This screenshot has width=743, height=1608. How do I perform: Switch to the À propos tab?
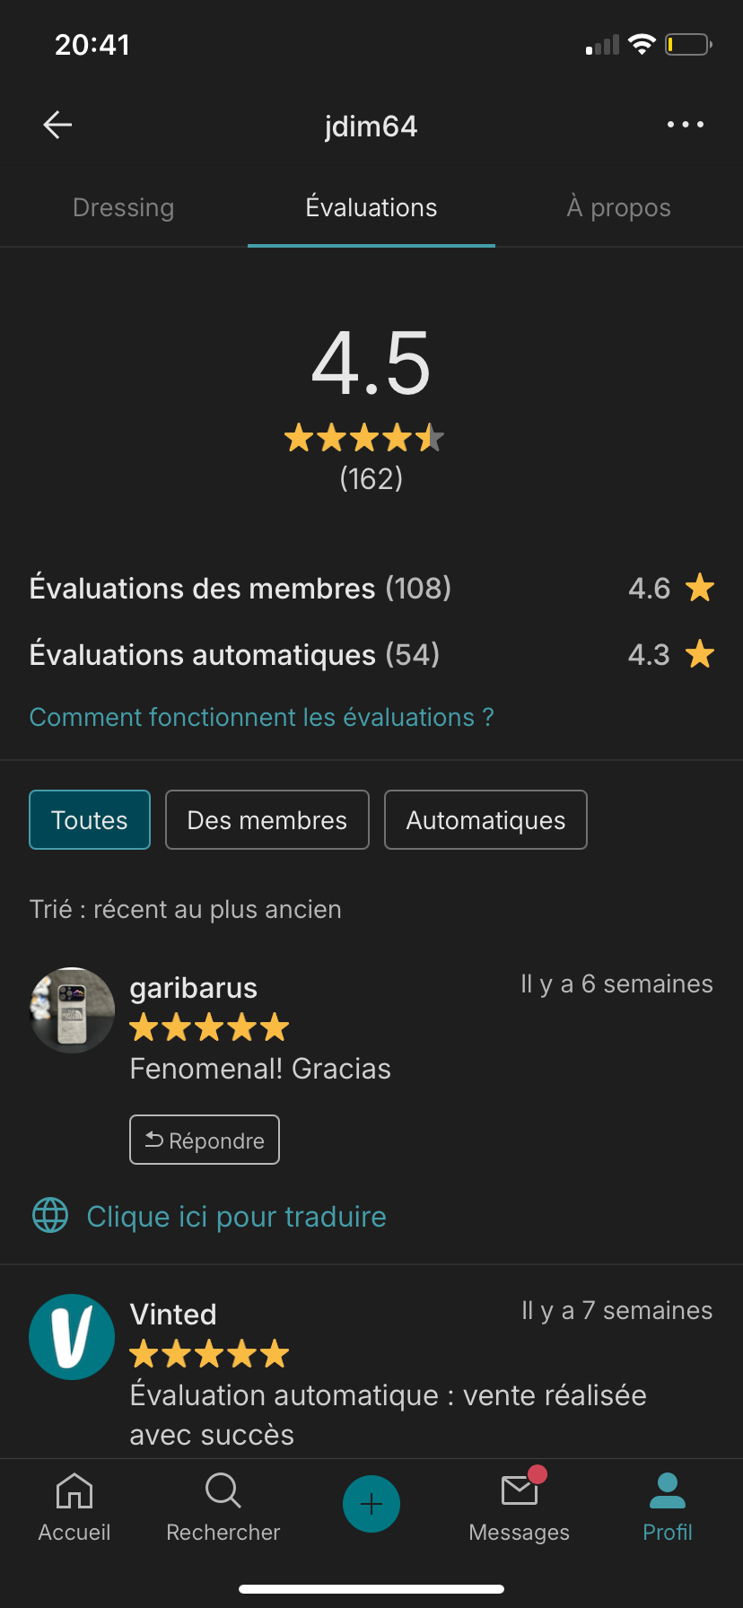tap(618, 208)
